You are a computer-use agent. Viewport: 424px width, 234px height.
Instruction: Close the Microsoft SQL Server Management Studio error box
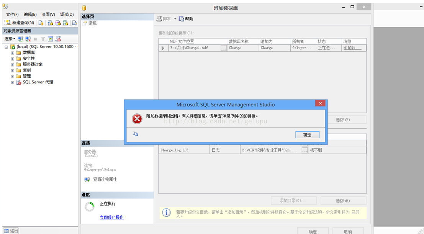pyautogui.click(x=320, y=103)
